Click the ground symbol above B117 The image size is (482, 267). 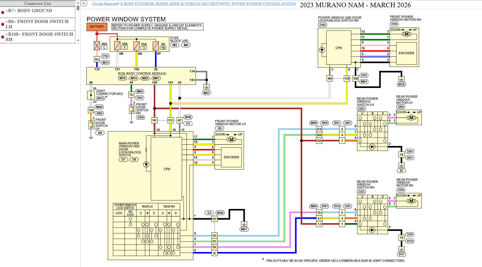401,249
